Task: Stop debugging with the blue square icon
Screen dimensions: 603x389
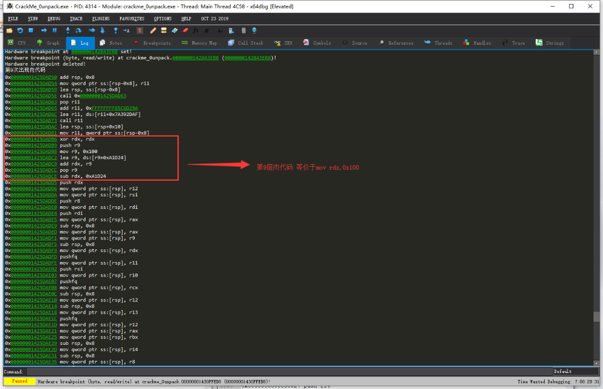Action: coord(31,30)
